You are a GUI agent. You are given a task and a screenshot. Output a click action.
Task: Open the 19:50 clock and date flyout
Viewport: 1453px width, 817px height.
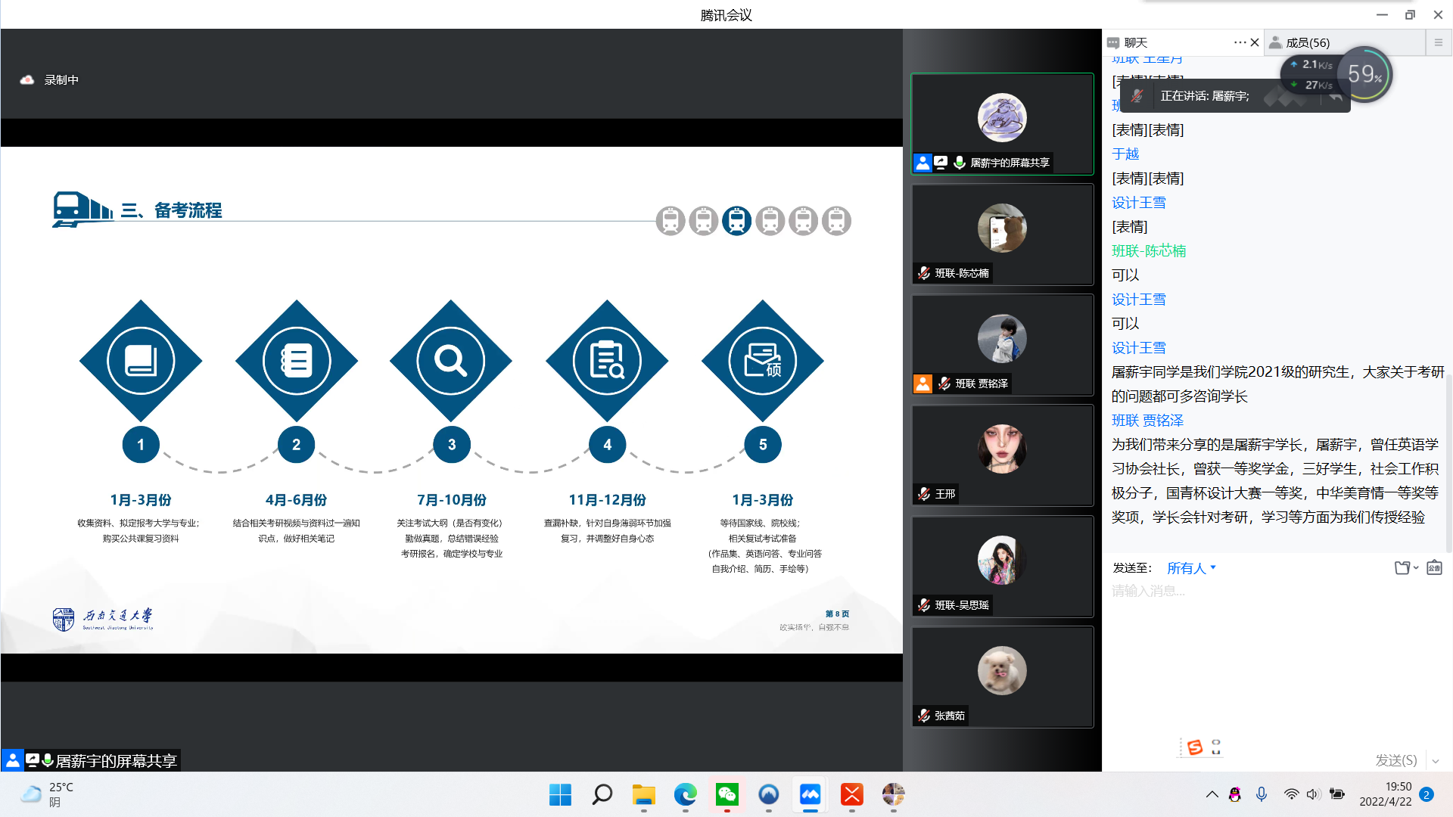pos(1386,794)
